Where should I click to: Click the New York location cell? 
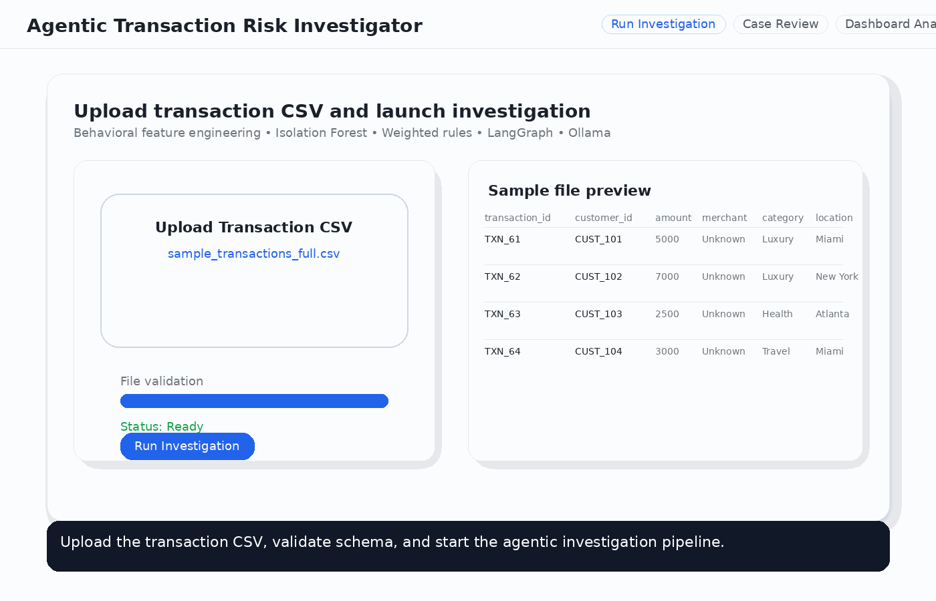(836, 276)
